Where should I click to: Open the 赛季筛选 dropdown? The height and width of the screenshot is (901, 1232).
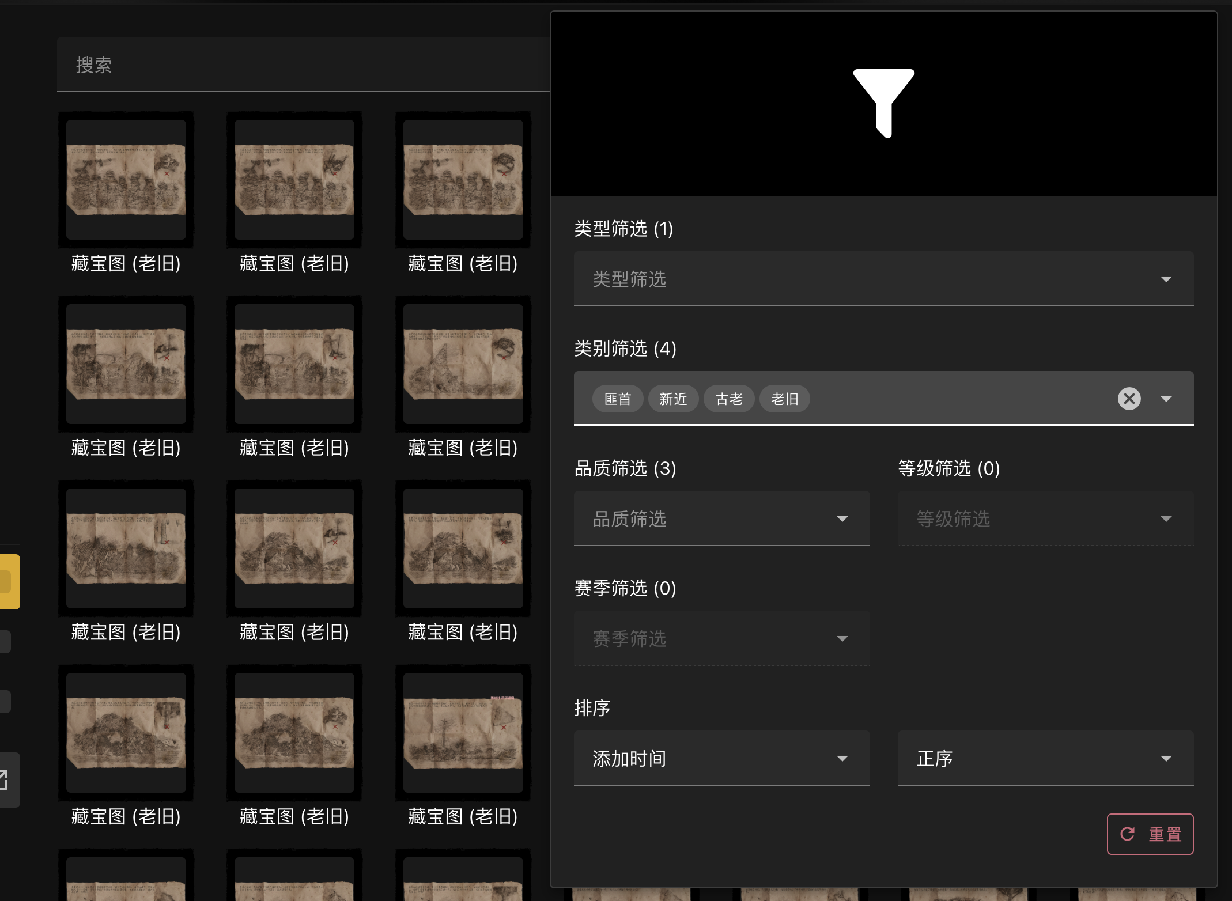click(721, 638)
